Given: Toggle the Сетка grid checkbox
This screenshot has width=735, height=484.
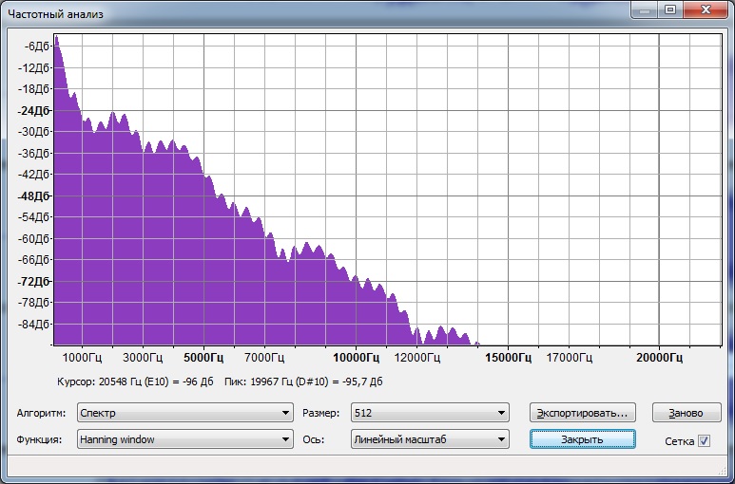Looking at the screenshot, I should tap(704, 440).
